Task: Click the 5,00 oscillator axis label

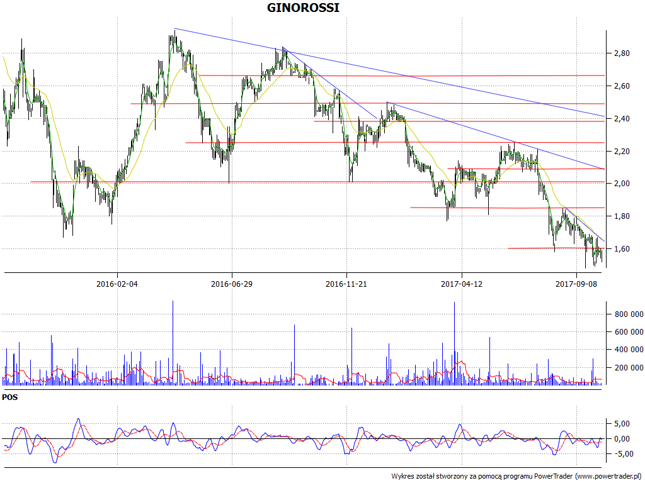Action: (x=621, y=424)
